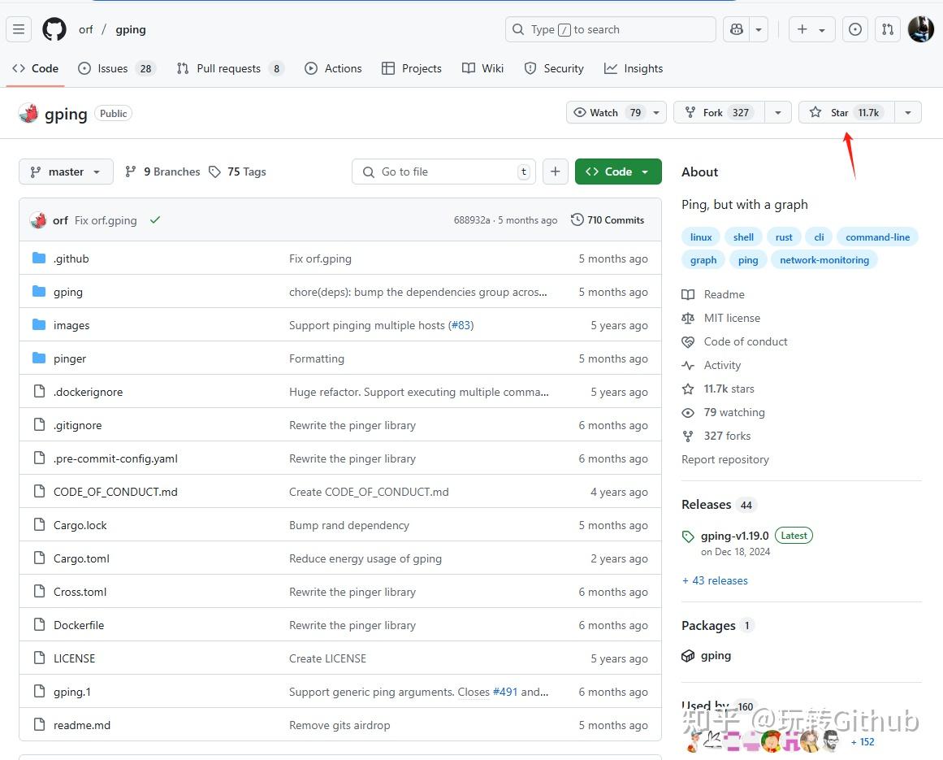The image size is (943, 760).
Task: Open the images folder
Action: click(71, 326)
